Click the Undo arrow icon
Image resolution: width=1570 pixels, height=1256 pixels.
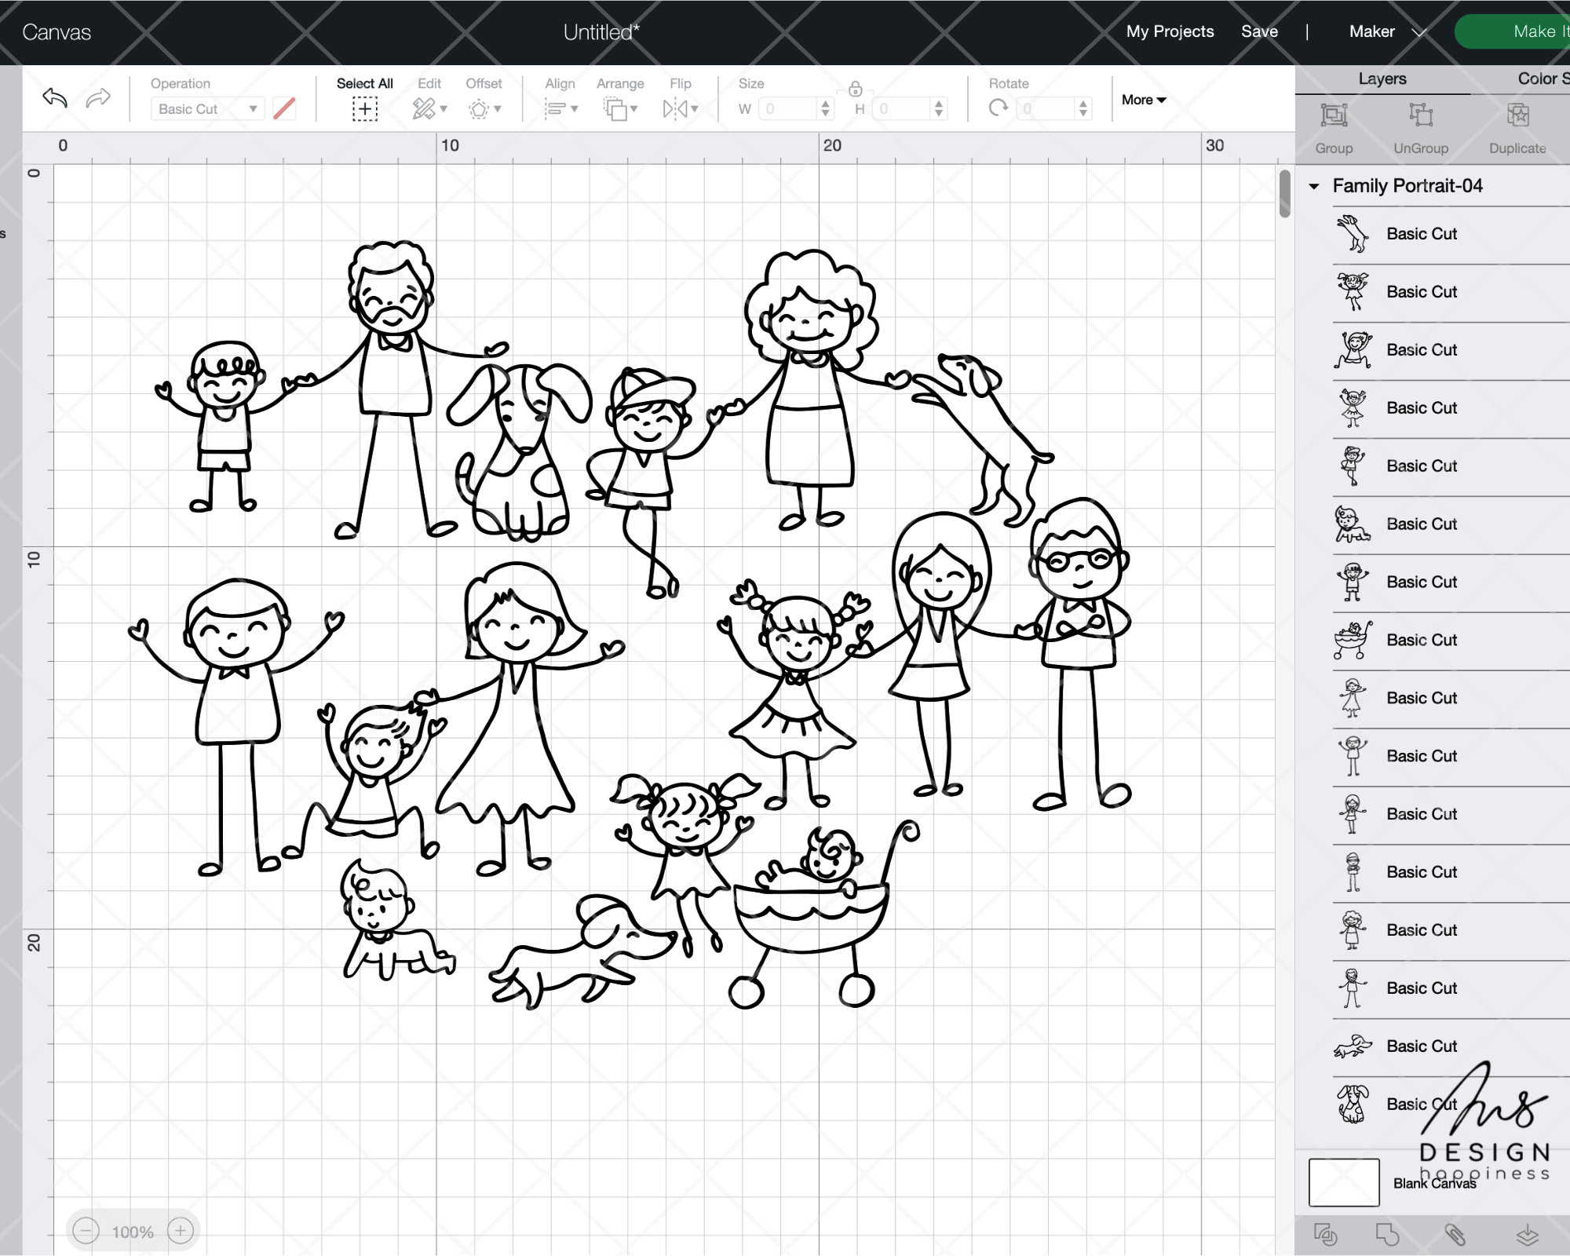tap(55, 98)
